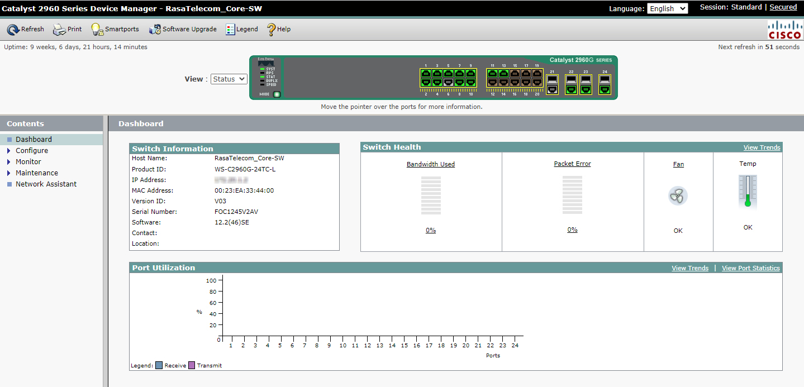Open the View Status dropdown
Screen dimensions: 804x387
coord(229,79)
